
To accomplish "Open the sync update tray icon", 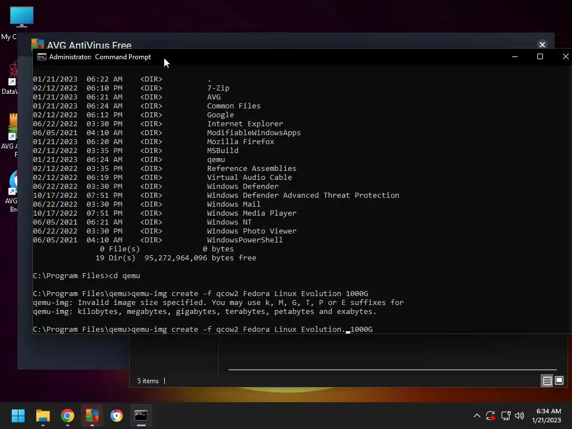I will point(490,416).
